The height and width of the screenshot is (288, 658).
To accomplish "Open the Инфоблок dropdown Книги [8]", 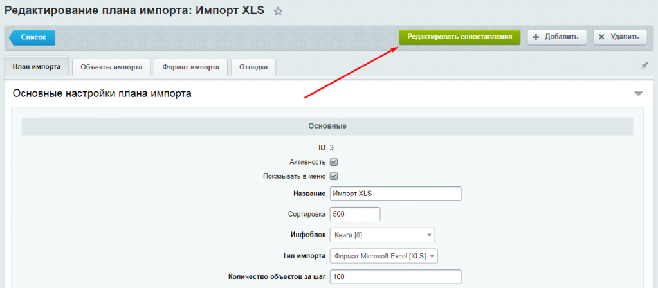I will [x=383, y=235].
